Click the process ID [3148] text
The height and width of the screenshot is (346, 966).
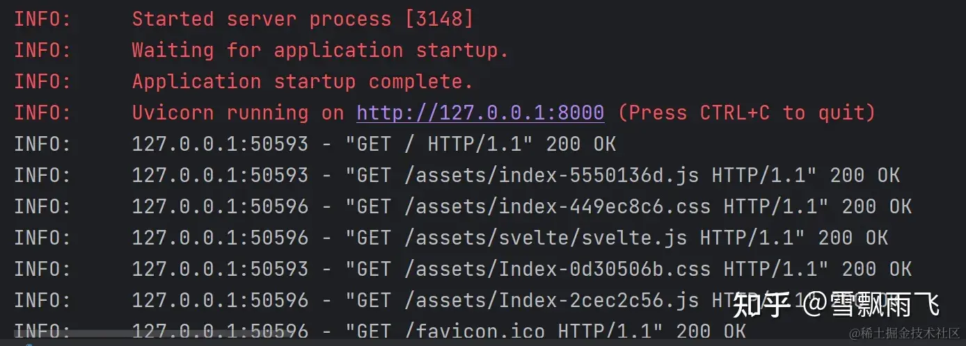[439, 19]
